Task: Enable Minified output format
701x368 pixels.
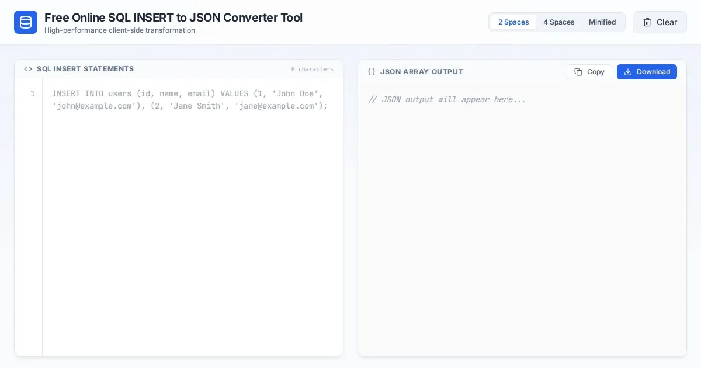Action: (x=602, y=22)
